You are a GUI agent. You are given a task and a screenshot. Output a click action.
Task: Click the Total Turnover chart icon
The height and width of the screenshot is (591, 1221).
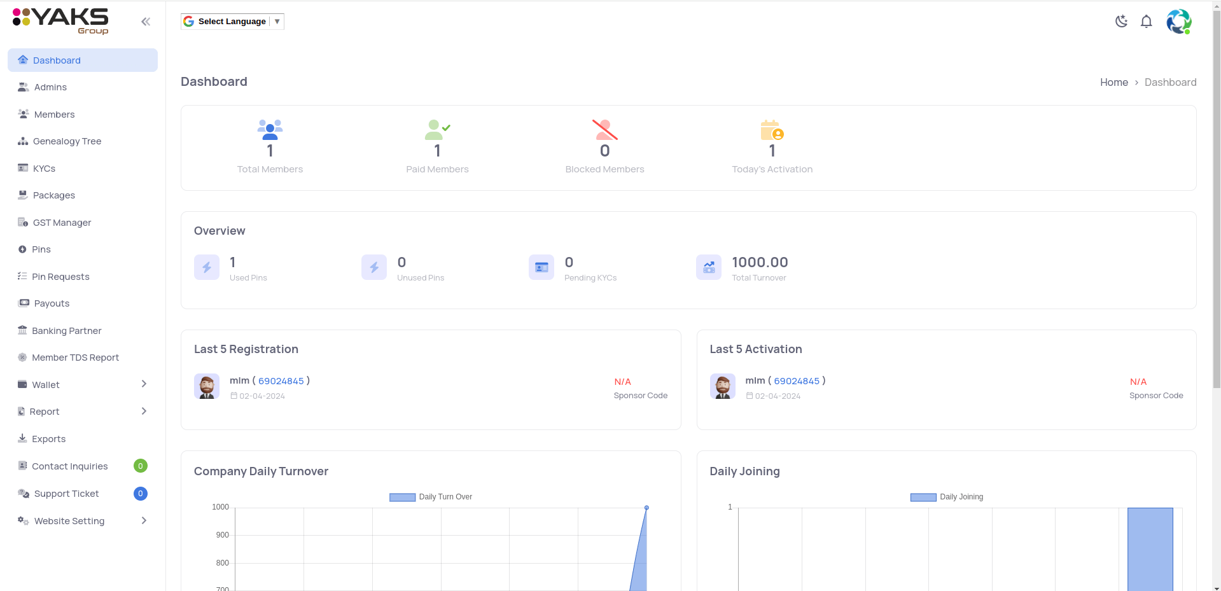point(709,267)
